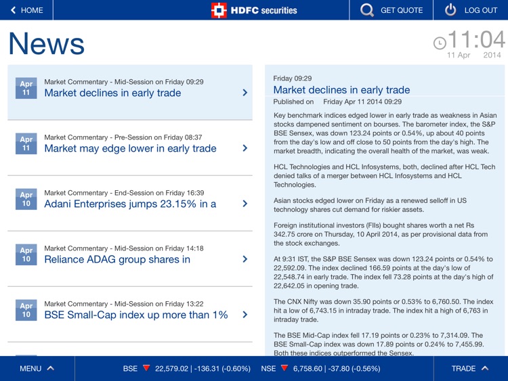The image size is (508, 381).
Task: Click NSE label in bottom ticker
Action: point(268,368)
